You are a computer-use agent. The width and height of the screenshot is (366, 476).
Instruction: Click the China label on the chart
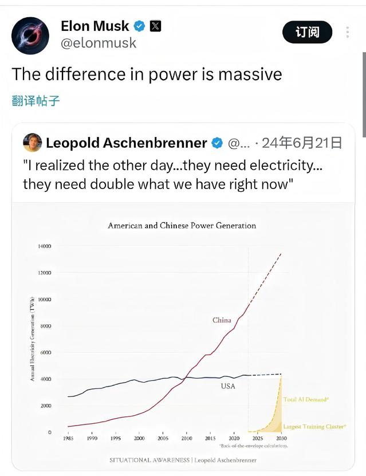pos(222,320)
